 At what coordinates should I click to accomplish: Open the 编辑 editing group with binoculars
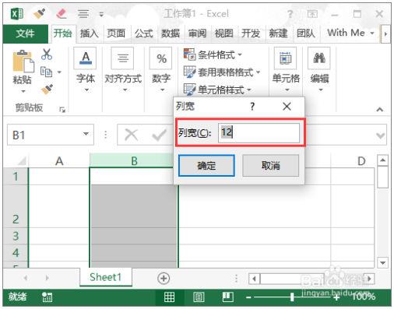point(319,69)
